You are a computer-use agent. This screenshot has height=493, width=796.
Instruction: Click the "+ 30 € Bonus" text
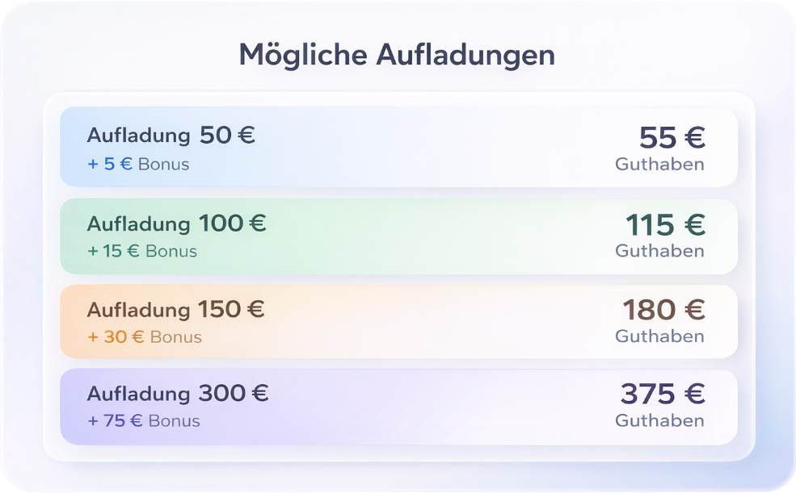point(144,336)
